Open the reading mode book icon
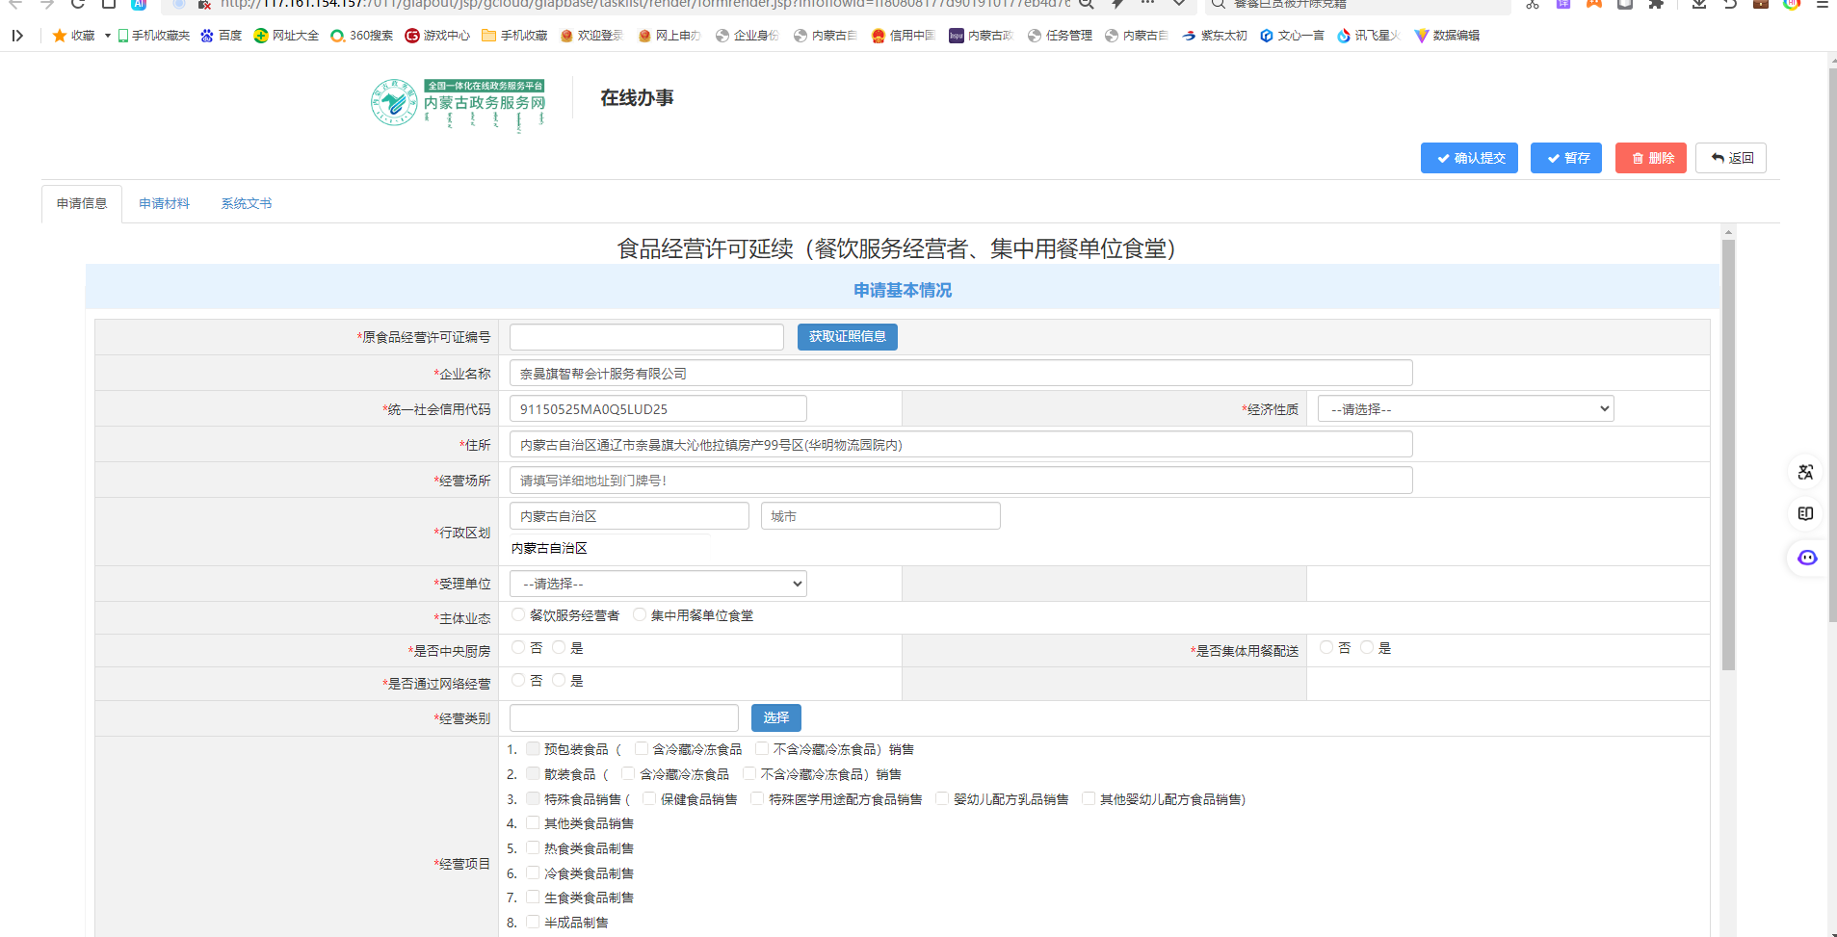Viewport: 1837px width, 937px height. pyautogui.click(x=1805, y=514)
